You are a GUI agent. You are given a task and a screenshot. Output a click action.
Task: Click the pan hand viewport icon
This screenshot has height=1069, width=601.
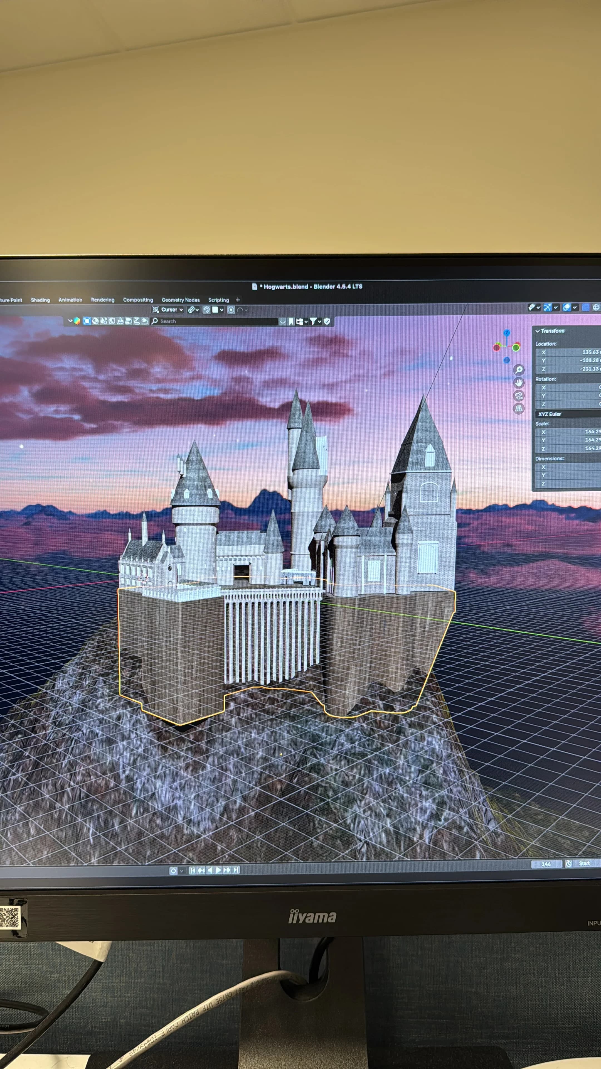519,383
